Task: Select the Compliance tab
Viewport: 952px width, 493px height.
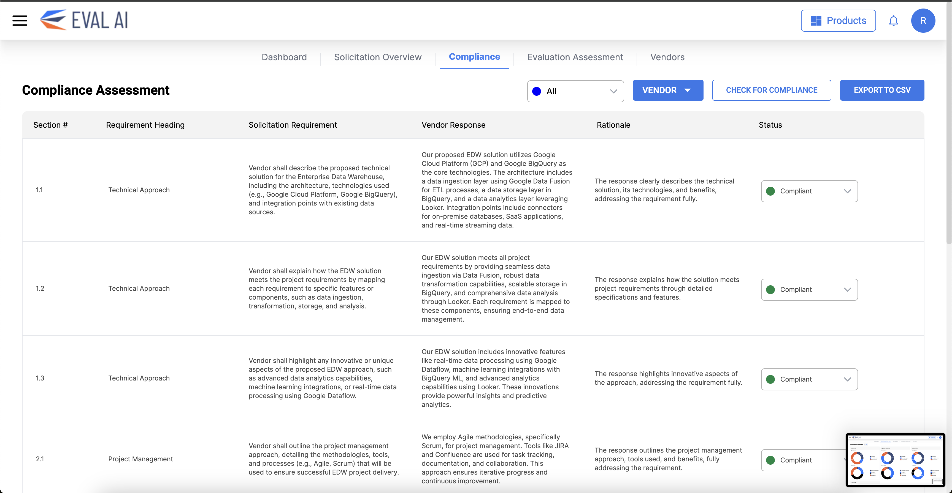Action: (x=474, y=57)
